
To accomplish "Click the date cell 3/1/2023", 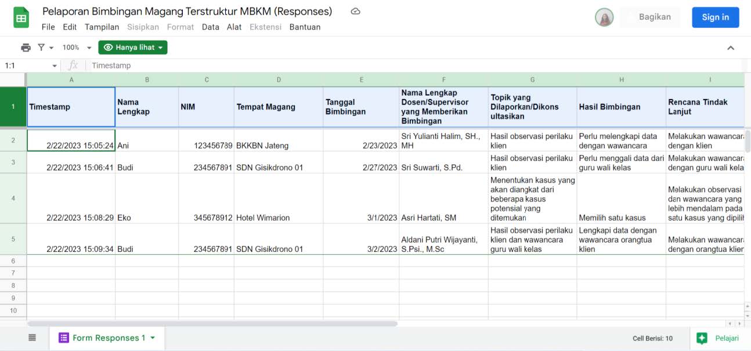I will (x=361, y=199).
